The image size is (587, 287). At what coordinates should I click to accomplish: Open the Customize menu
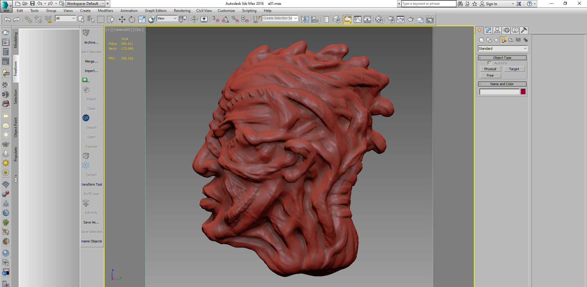(x=226, y=11)
